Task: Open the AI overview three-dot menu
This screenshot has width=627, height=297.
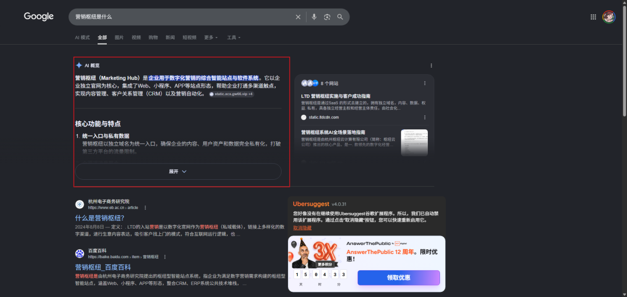Action: tap(431, 66)
